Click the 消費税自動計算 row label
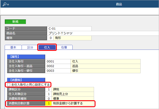The height and width of the screenshot is (109, 159). [x=26, y=104]
